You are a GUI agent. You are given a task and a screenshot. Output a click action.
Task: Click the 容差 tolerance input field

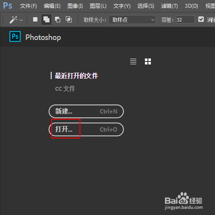[185, 20]
